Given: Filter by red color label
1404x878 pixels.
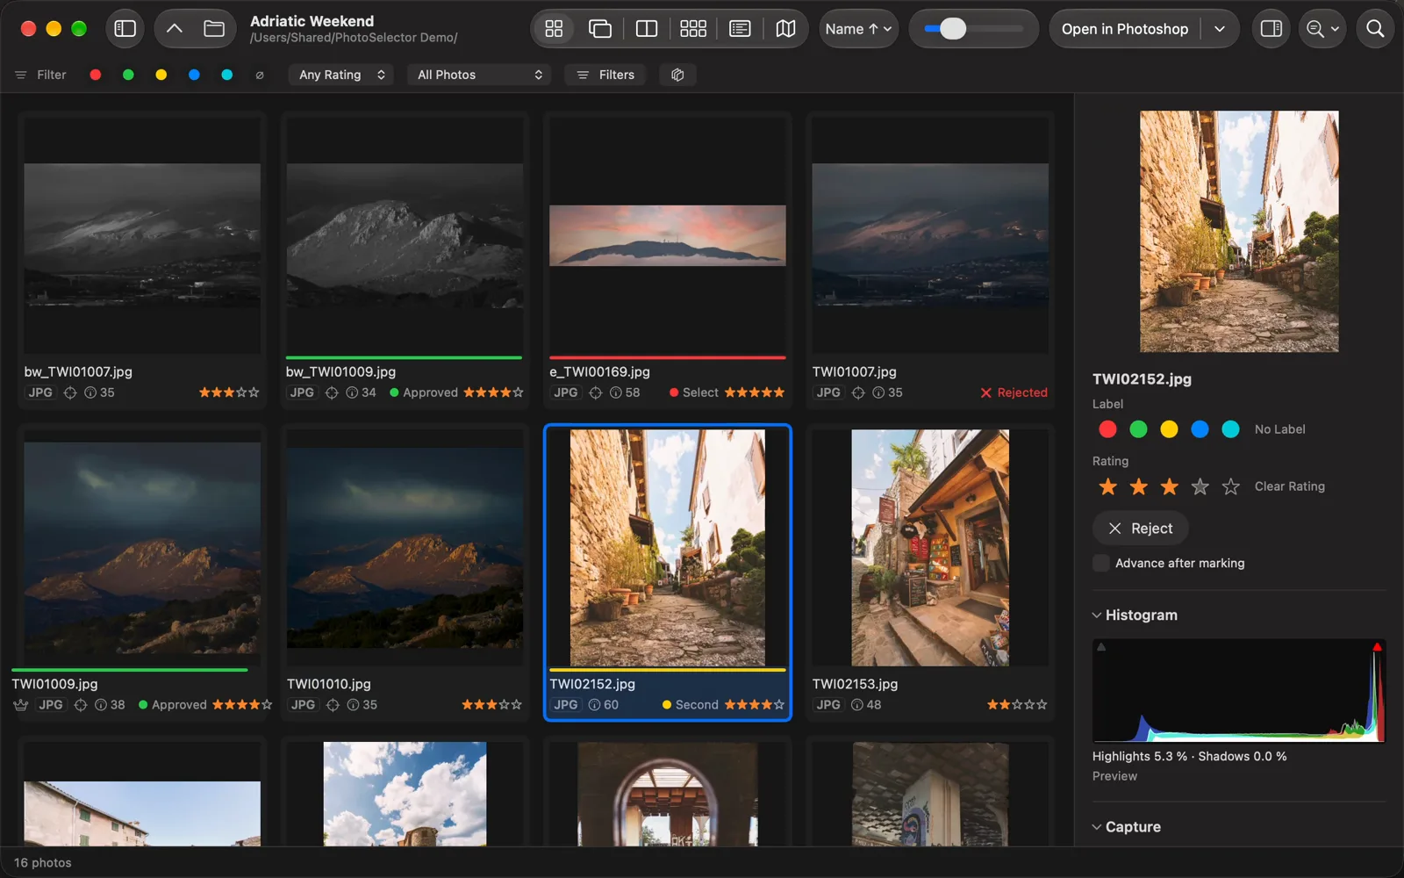Looking at the screenshot, I should coord(95,75).
